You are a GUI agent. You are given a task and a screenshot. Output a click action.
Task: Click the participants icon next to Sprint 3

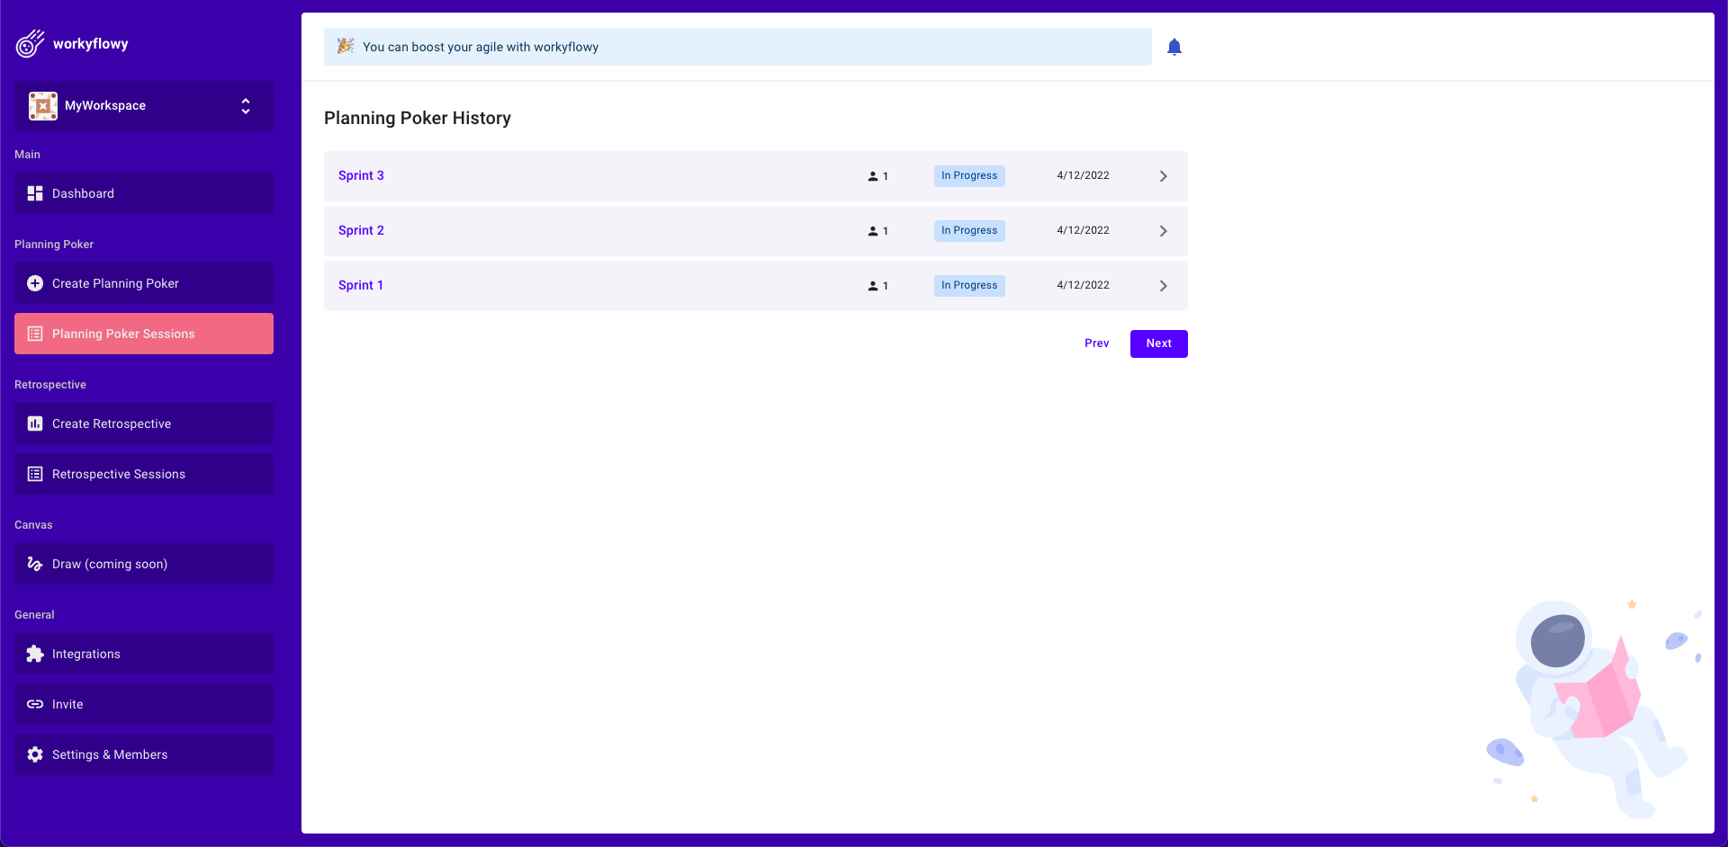[872, 175]
